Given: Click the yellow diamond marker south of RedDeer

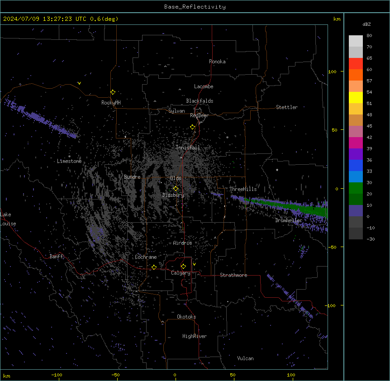Looking at the screenshot, I should click(x=192, y=127).
